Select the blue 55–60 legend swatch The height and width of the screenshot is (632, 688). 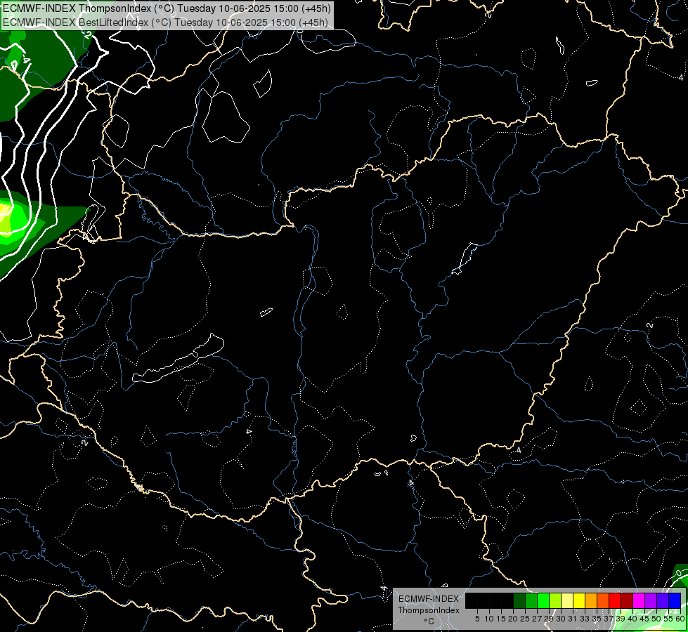pyautogui.click(x=675, y=600)
